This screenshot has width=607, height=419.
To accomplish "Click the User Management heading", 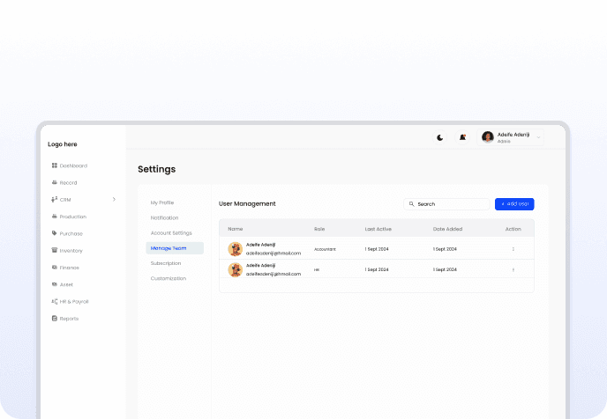I will coord(247,203).
